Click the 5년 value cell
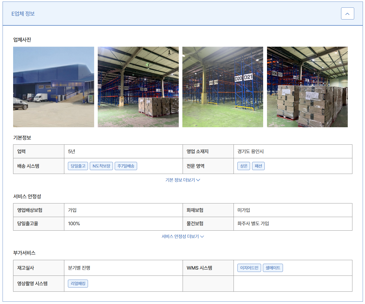Viewport: 365px width, 304px height. pos(123,151)
